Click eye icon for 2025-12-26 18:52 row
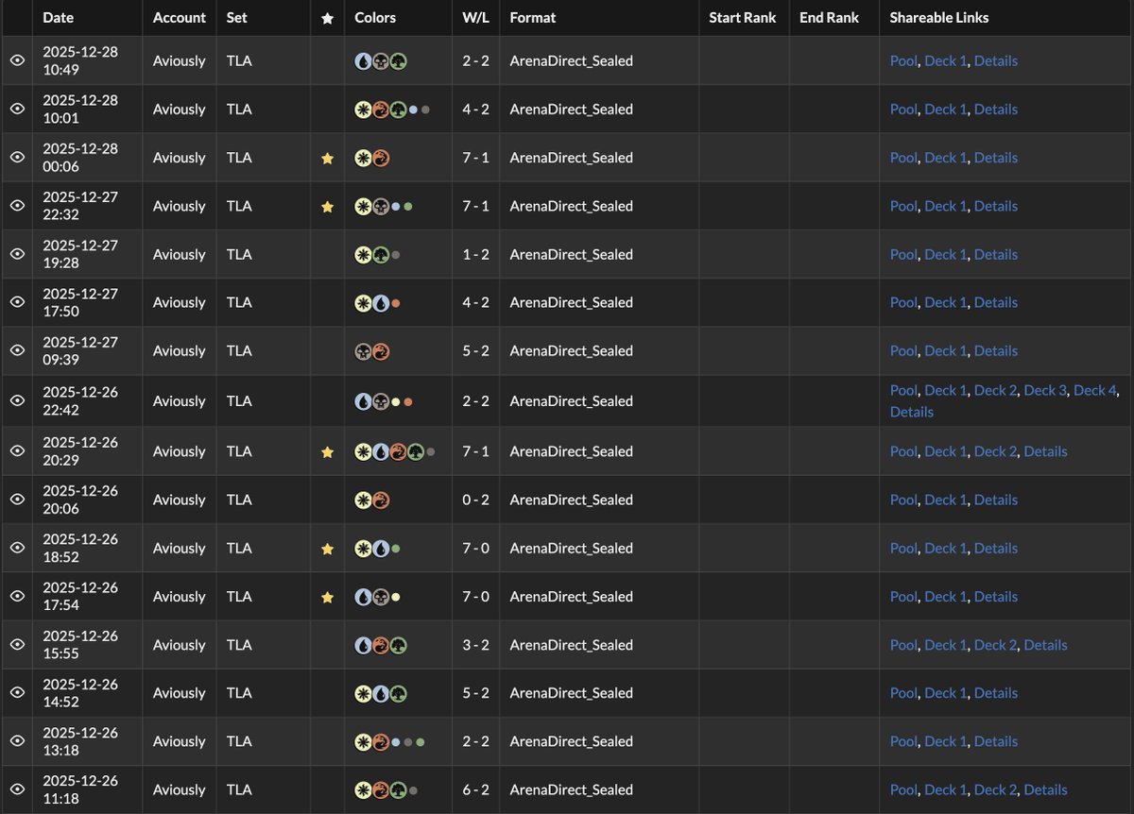 [17, 548]
